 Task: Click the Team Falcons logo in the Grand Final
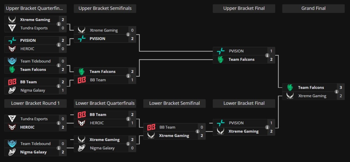pos(290,88)
